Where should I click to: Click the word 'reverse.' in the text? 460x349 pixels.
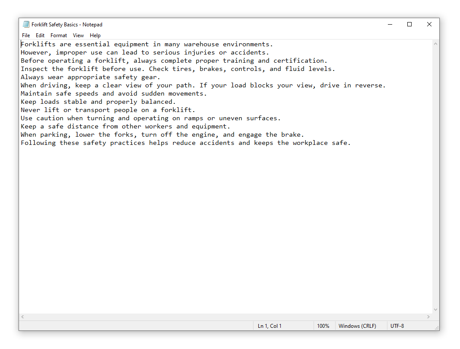pos(370,86)
